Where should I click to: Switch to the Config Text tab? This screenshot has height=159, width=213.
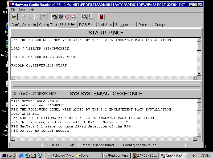[x=48, y=25]
